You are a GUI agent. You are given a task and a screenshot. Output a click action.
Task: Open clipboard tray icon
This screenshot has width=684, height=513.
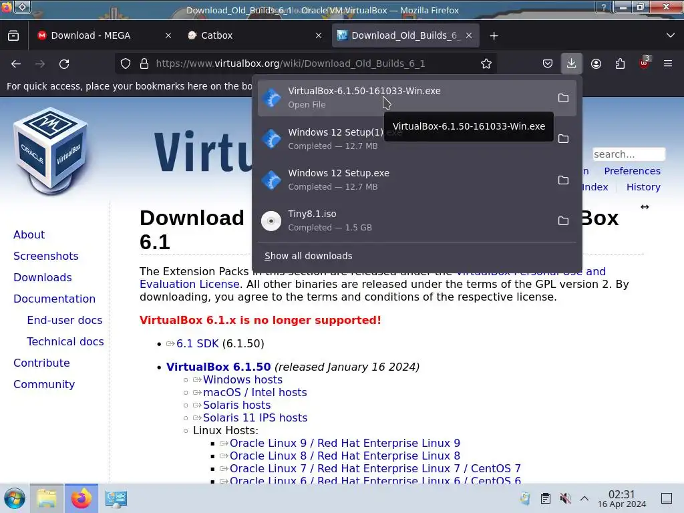[x=545, y=498]
